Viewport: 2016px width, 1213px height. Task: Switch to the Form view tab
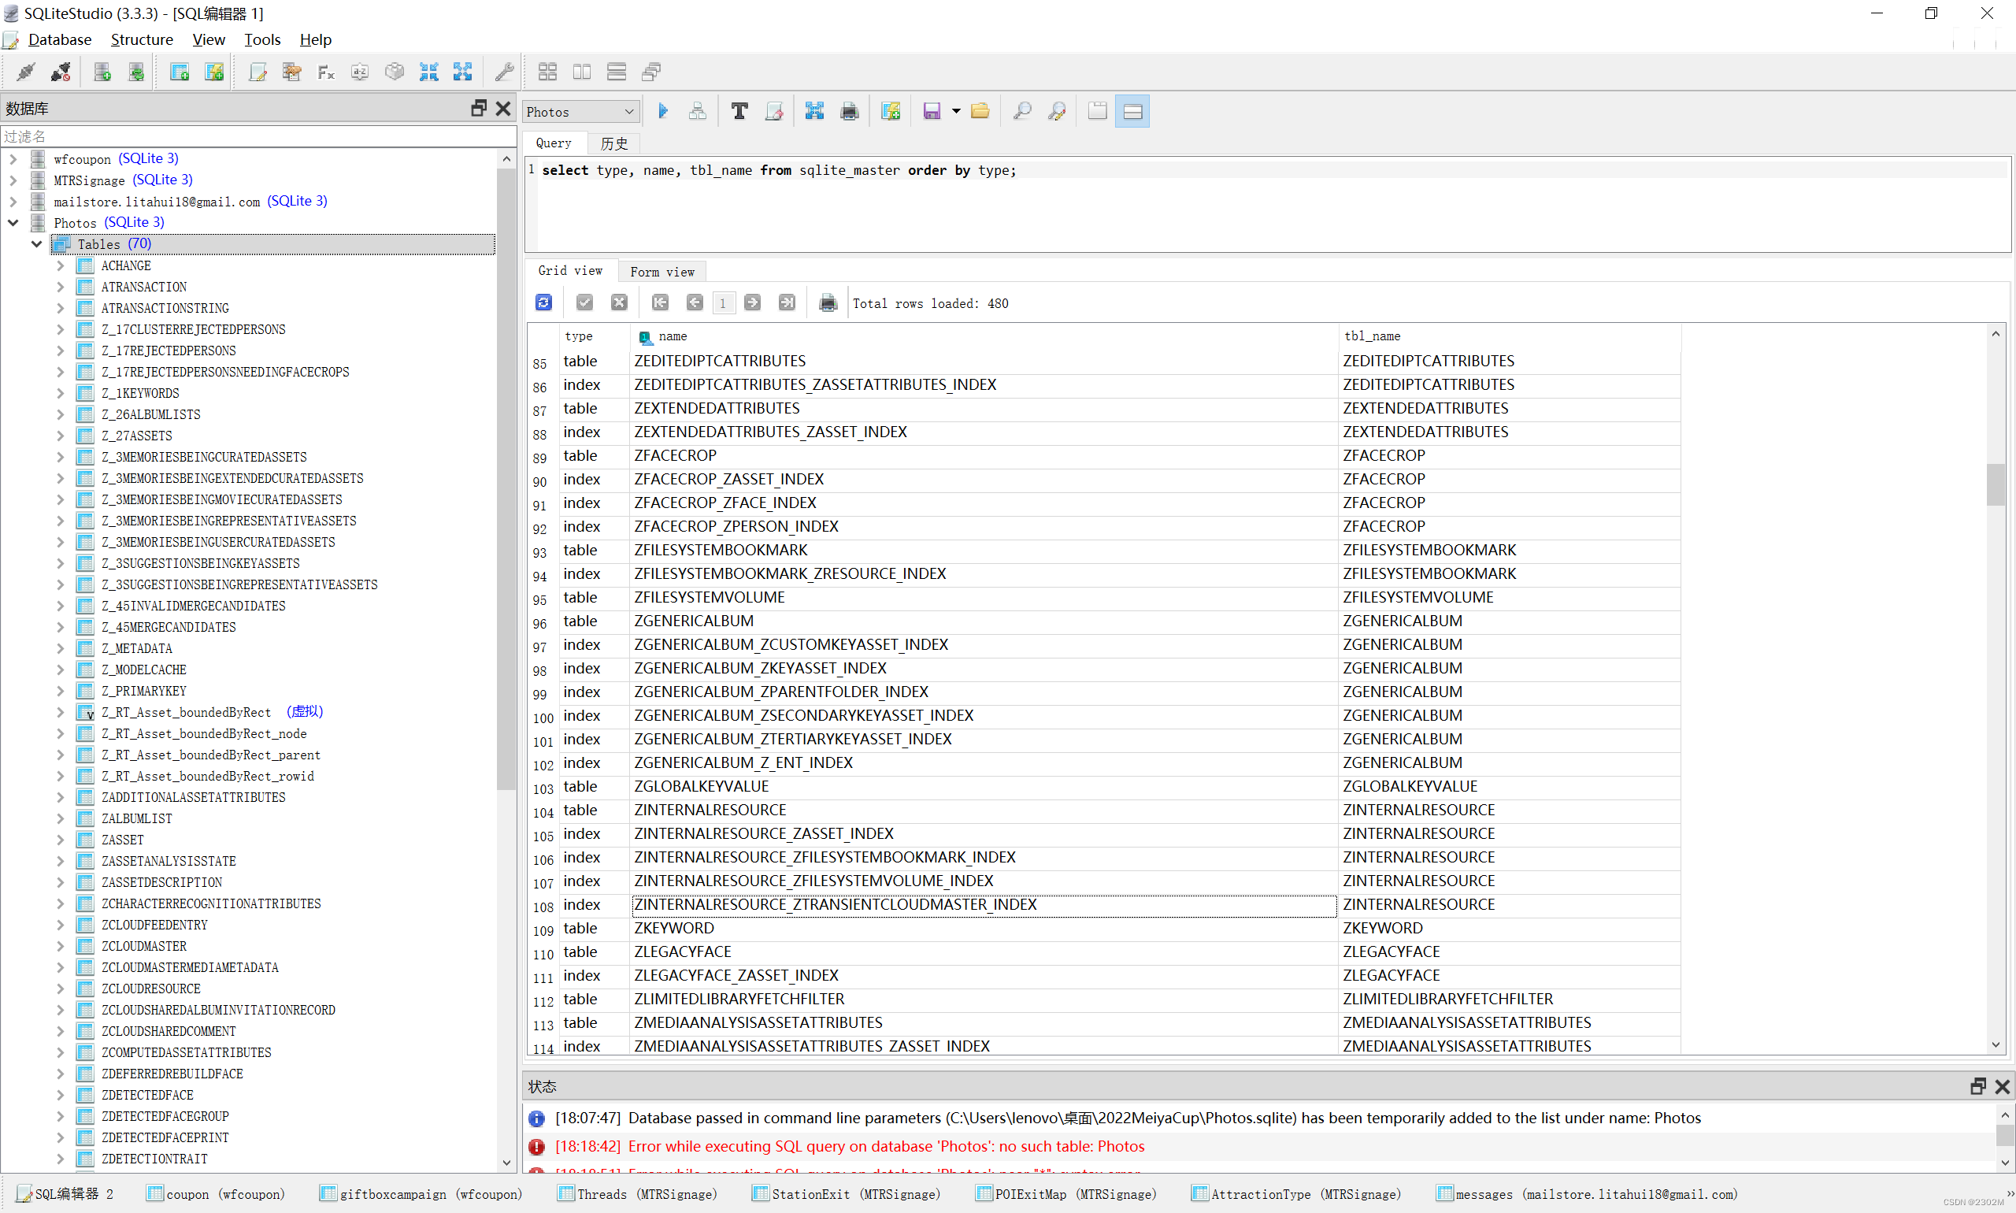tap(662, 272)
